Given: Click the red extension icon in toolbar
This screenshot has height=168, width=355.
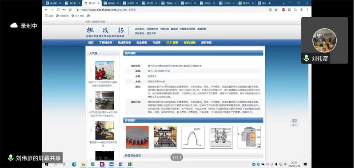Looking at the screenshot, I should coord(283,10).
